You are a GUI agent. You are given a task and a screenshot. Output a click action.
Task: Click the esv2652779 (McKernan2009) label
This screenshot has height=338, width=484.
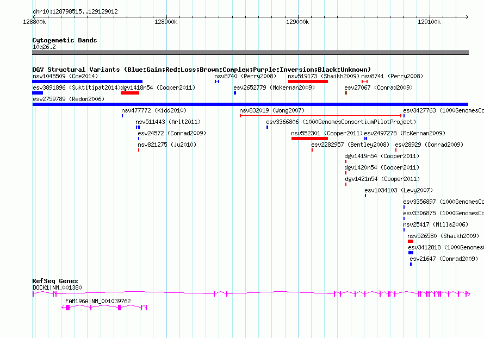(x=274, y=87)
